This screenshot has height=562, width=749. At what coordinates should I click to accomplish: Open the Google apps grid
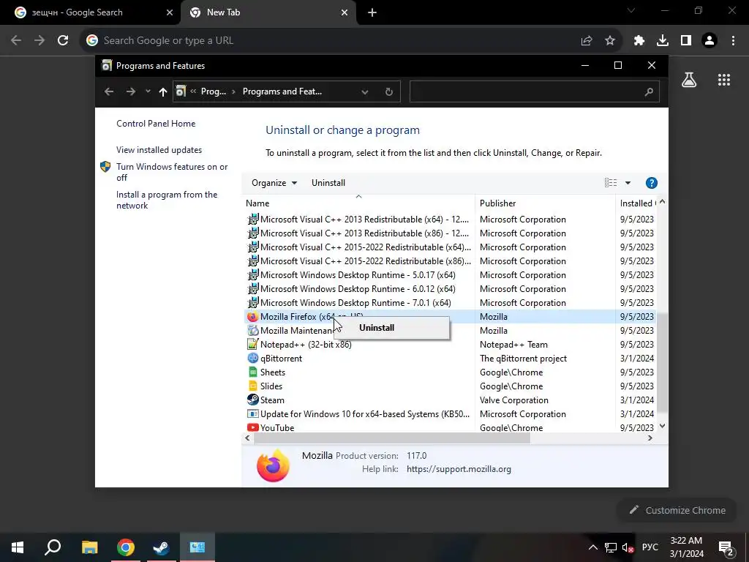[724, 80]
